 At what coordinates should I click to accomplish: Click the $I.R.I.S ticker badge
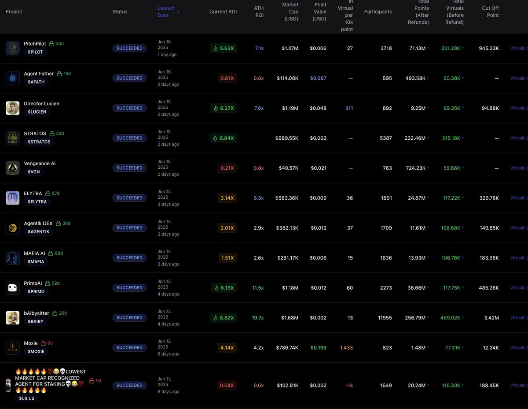(26, 398)
